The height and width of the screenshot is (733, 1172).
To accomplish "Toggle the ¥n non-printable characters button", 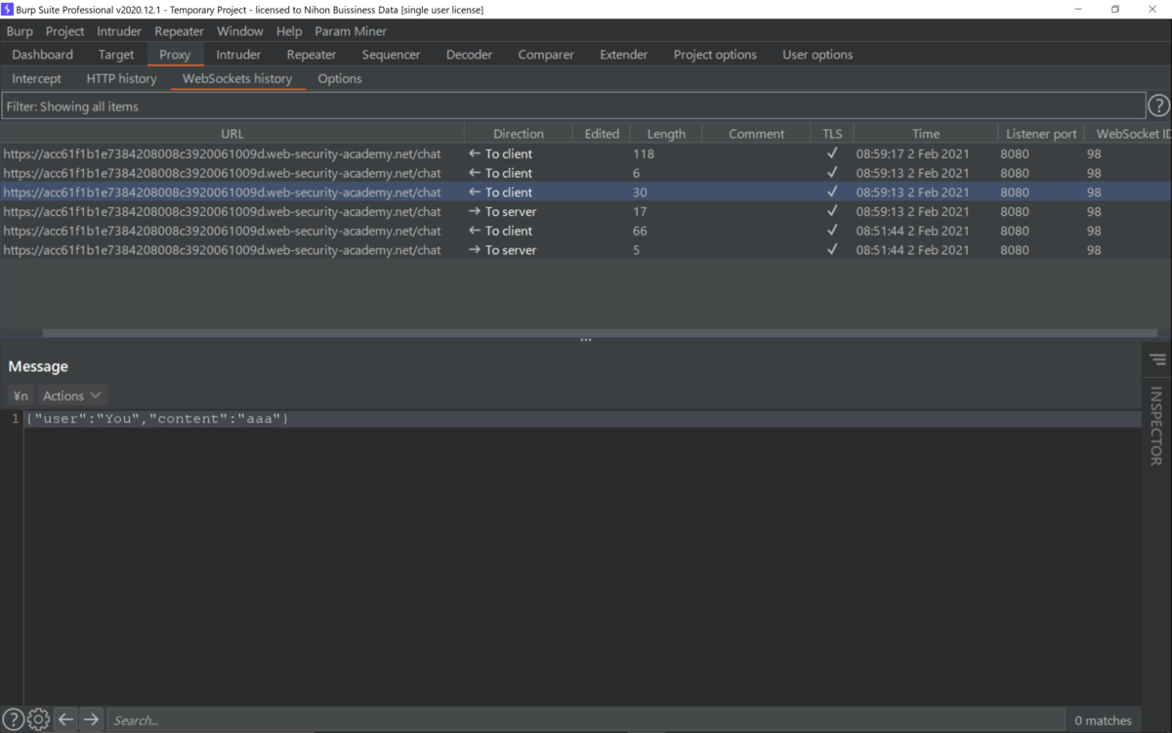I will (x=21, y=396).
